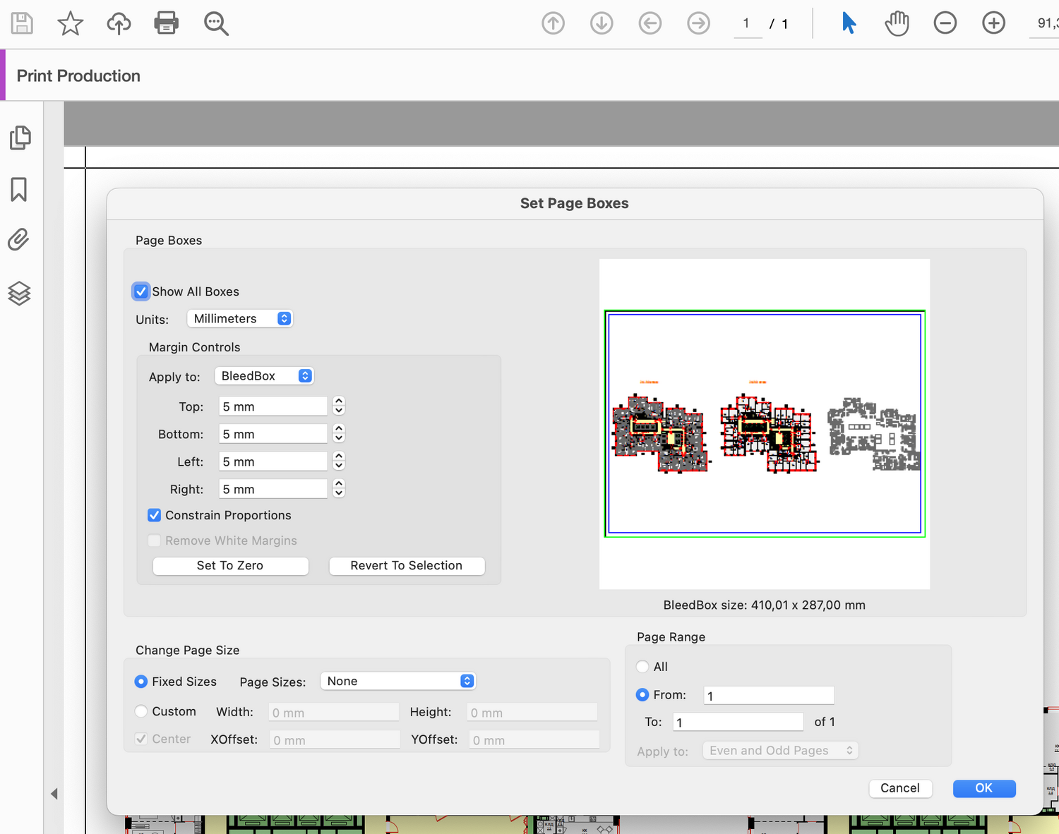Click the Top margin stepper arrows
This screenshot has height=834, width=1059.
coord(339,406)
